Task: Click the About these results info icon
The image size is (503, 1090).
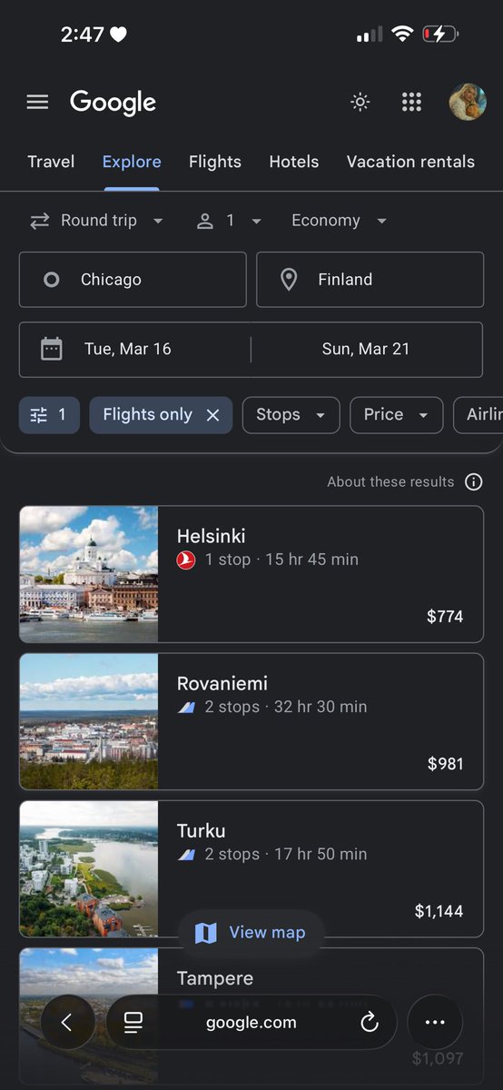Action: (473, 481)
